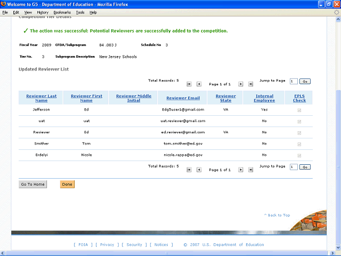Click the Back to Top link
Screen dimensions: 341x256
pos(277,215)
